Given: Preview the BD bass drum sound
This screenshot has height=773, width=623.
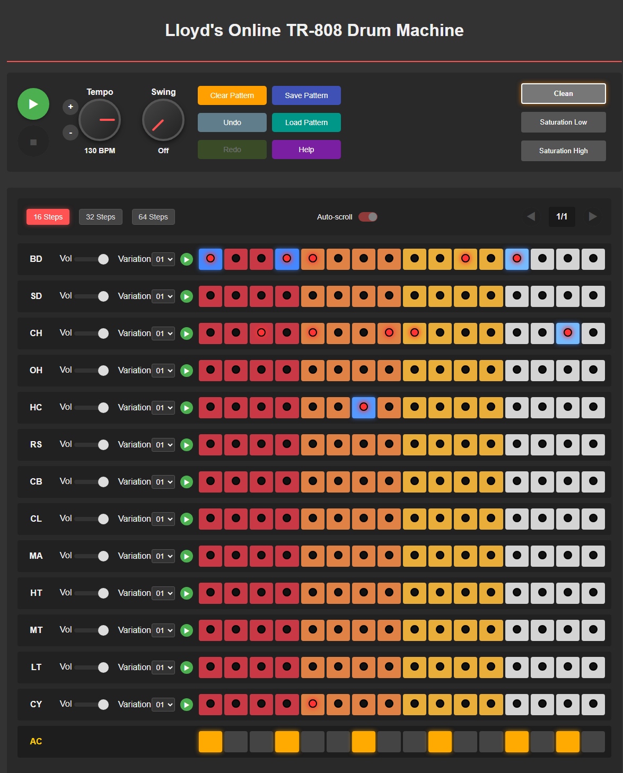Looking at the screenshot, I should [x=187, y=259].
